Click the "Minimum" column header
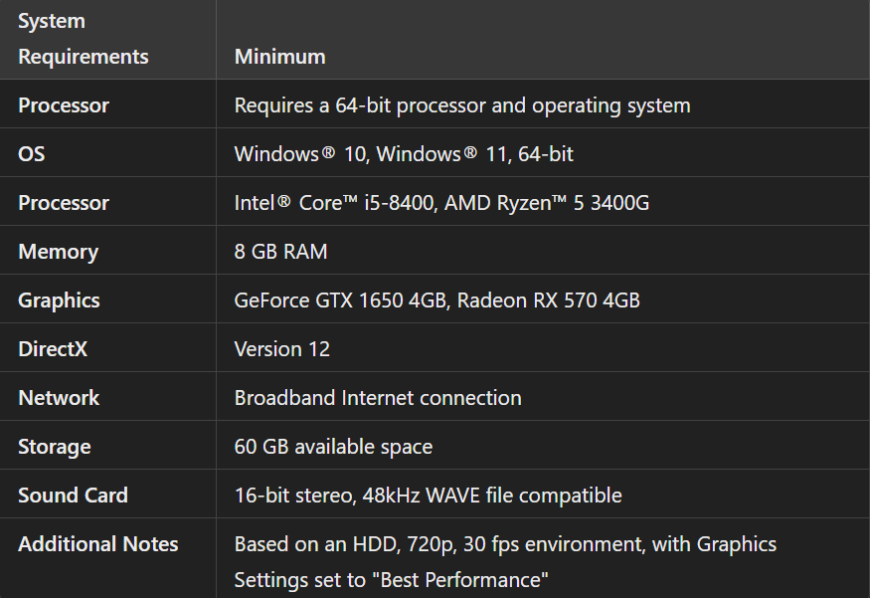This screenshot has width=870, height=598. point(280,57)
